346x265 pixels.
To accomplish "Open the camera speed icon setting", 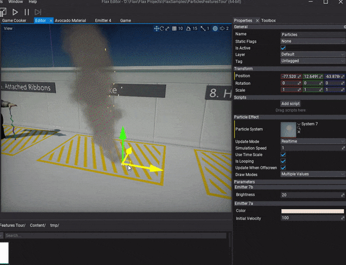I will (x=222, y=28).
